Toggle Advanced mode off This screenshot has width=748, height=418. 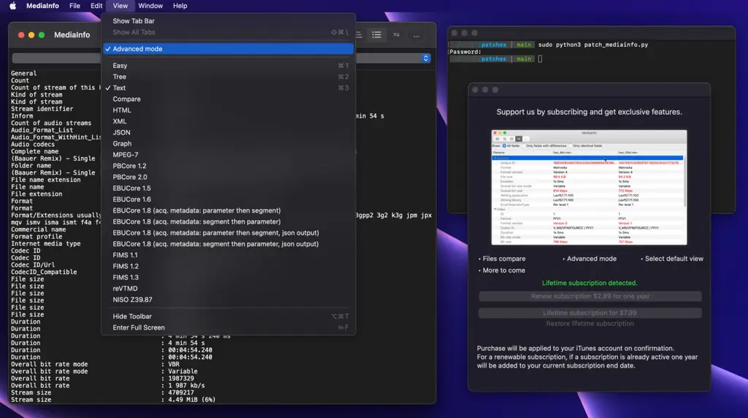point(228,49)
